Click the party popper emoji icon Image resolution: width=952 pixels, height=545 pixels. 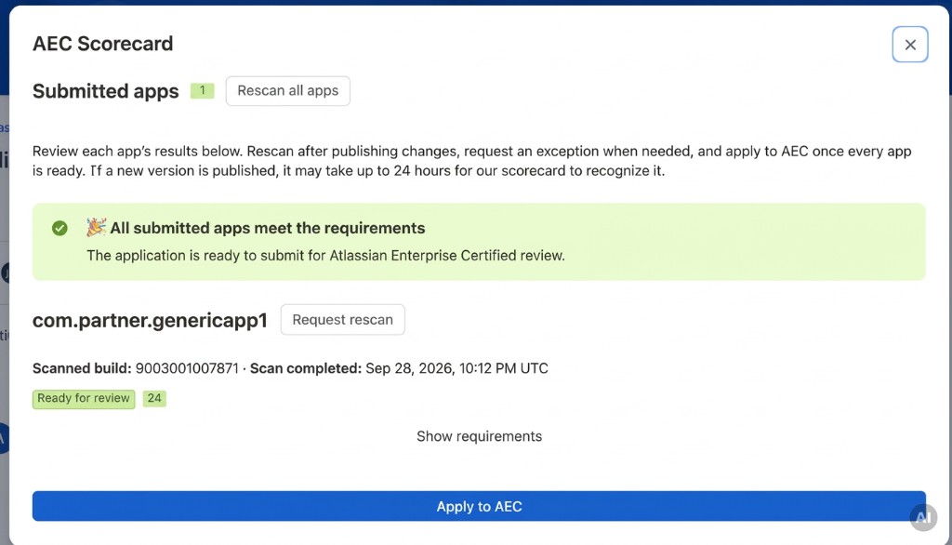click(x=96, y=227)
